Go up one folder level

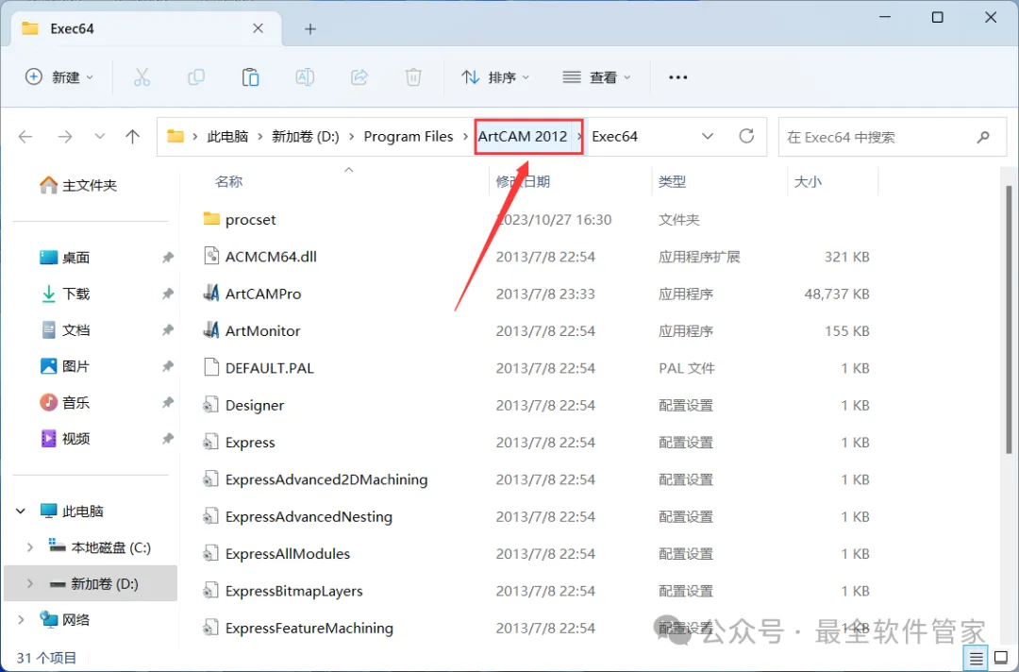pos(133,137)
